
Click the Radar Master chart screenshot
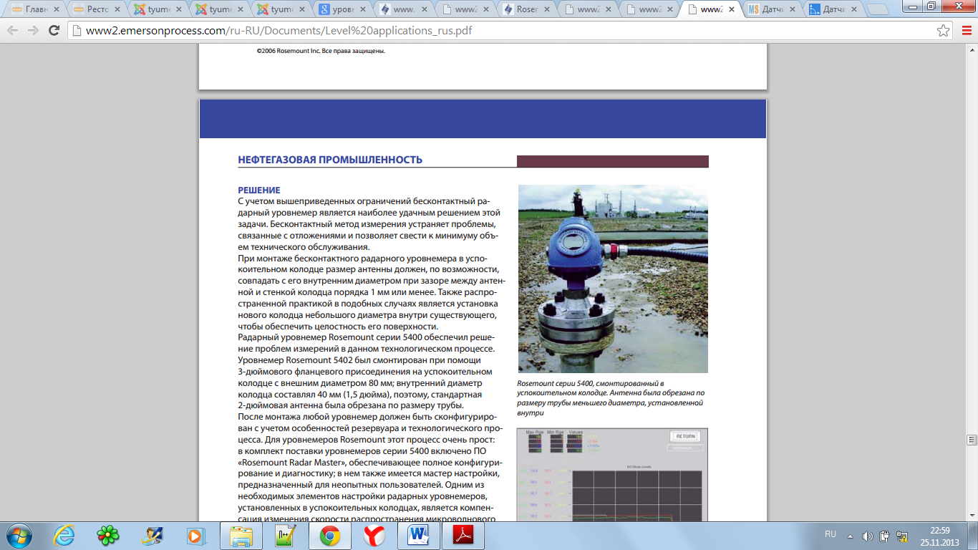tap(613, 475)
